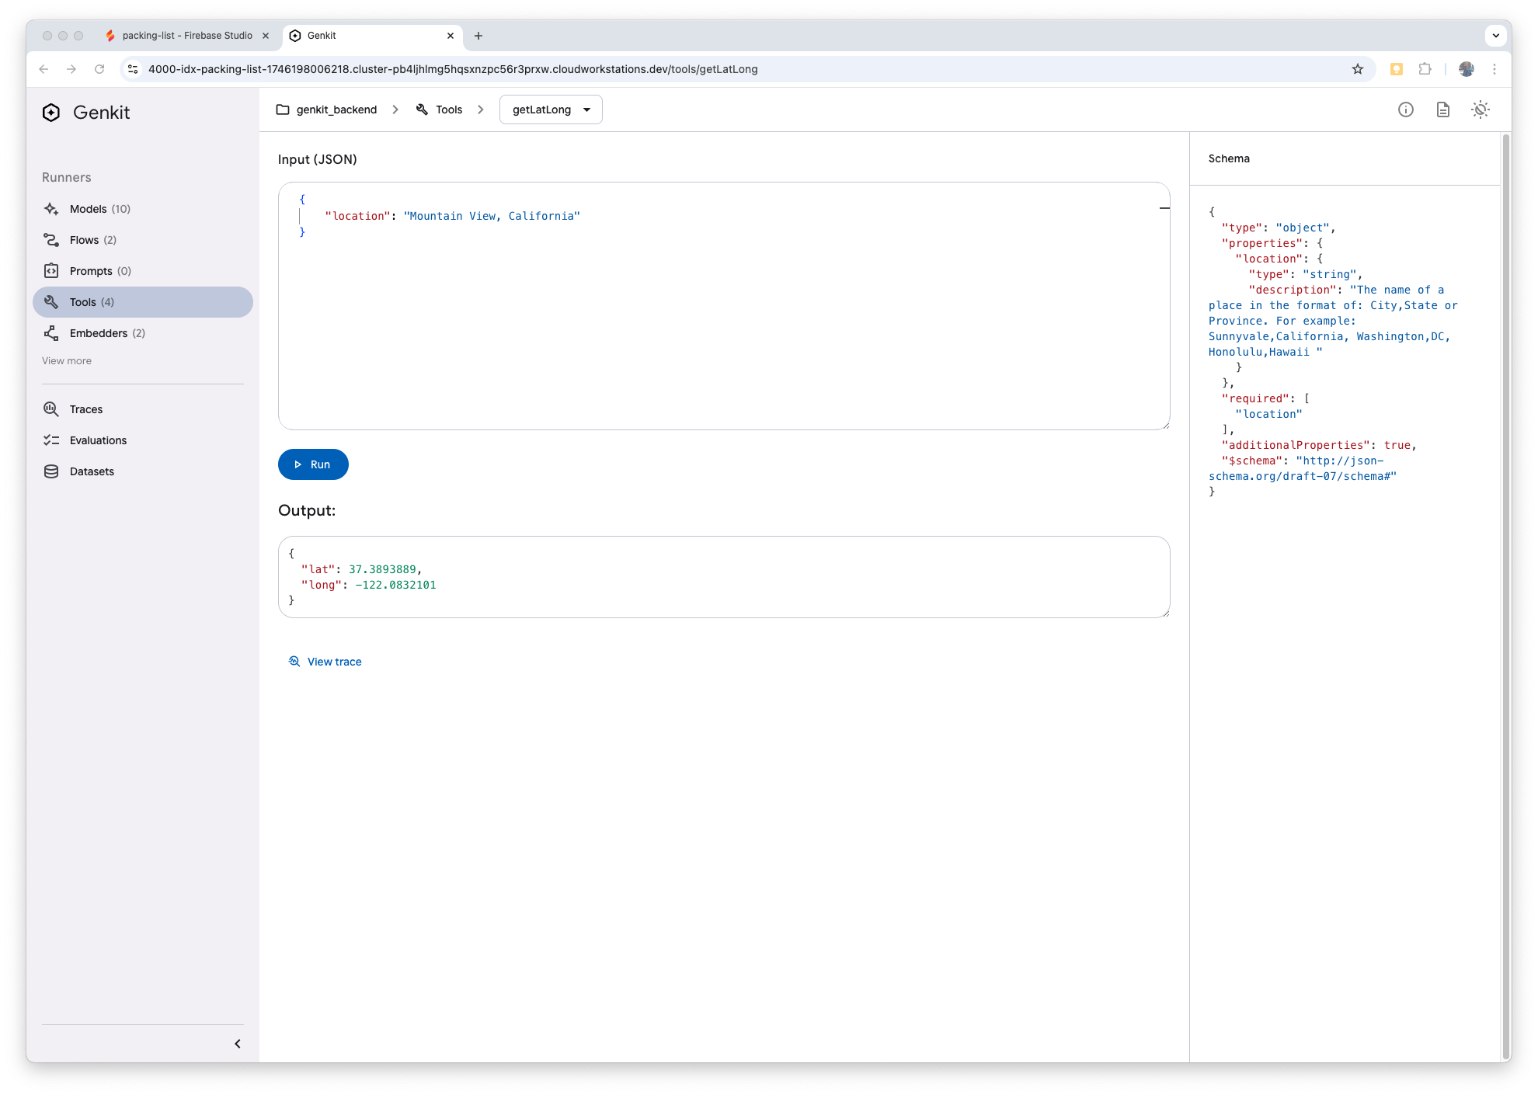Open the documentation page icon
1538x1095 pixels.
1443,109
